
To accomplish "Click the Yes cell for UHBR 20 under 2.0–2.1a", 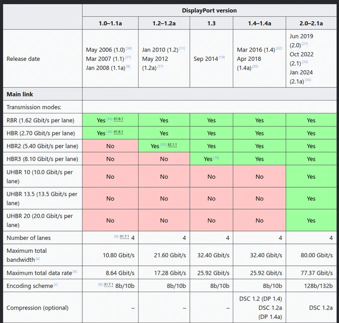I will (x=311, y=220).
